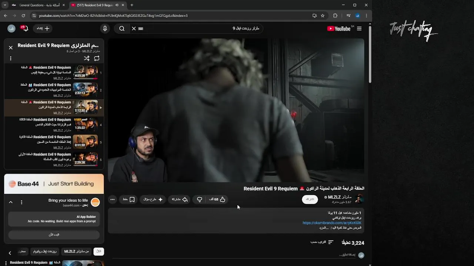Open the MLZLZ channel name link
Screen dimensions: 474x266
pos(340,197)
